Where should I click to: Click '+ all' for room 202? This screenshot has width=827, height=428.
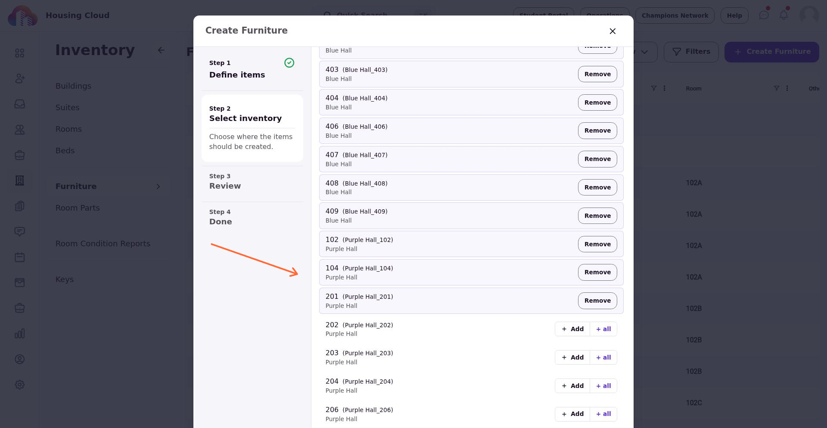click(x=603, y=329)
